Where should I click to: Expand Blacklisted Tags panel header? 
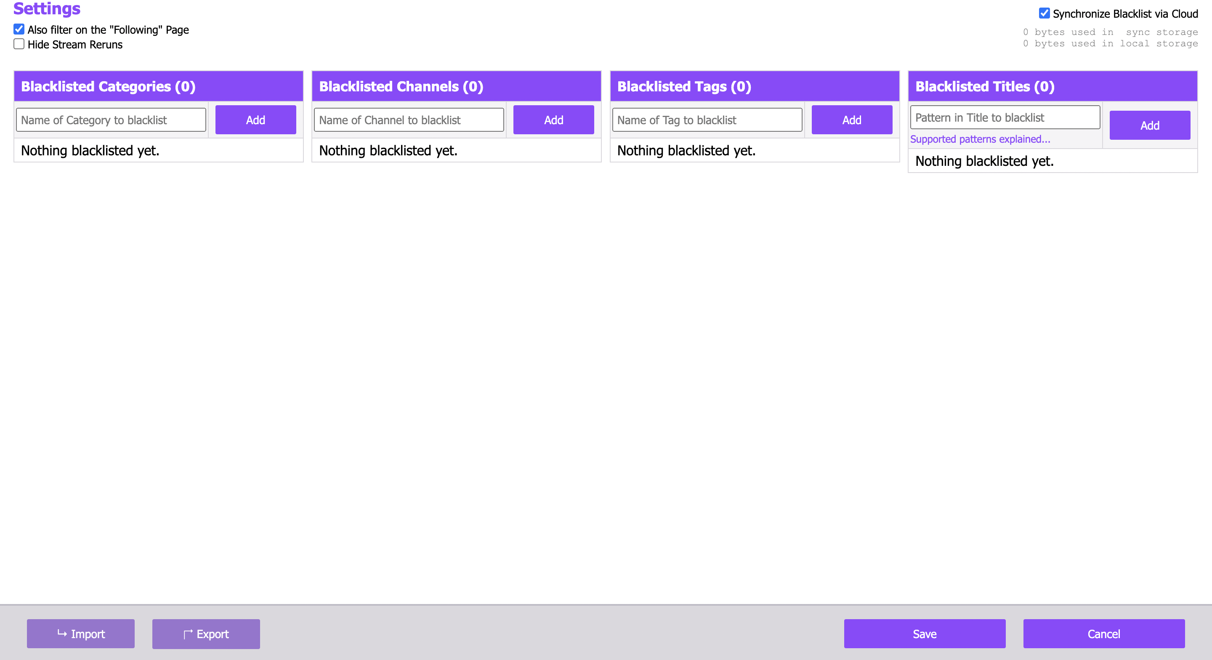tap(755, 86)
